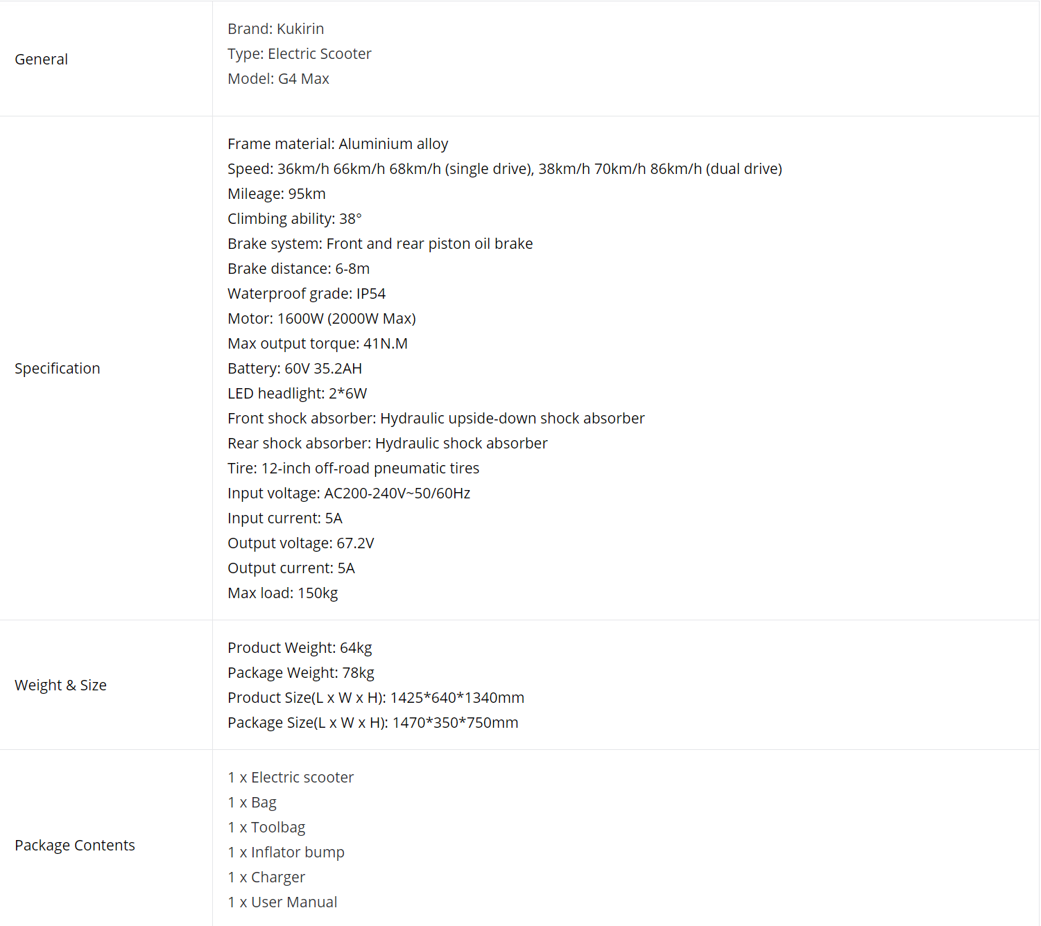This screenshot has height=926, width=1041.
Task: Click the Brand: Kukirin text
Action: click(275, 29)
